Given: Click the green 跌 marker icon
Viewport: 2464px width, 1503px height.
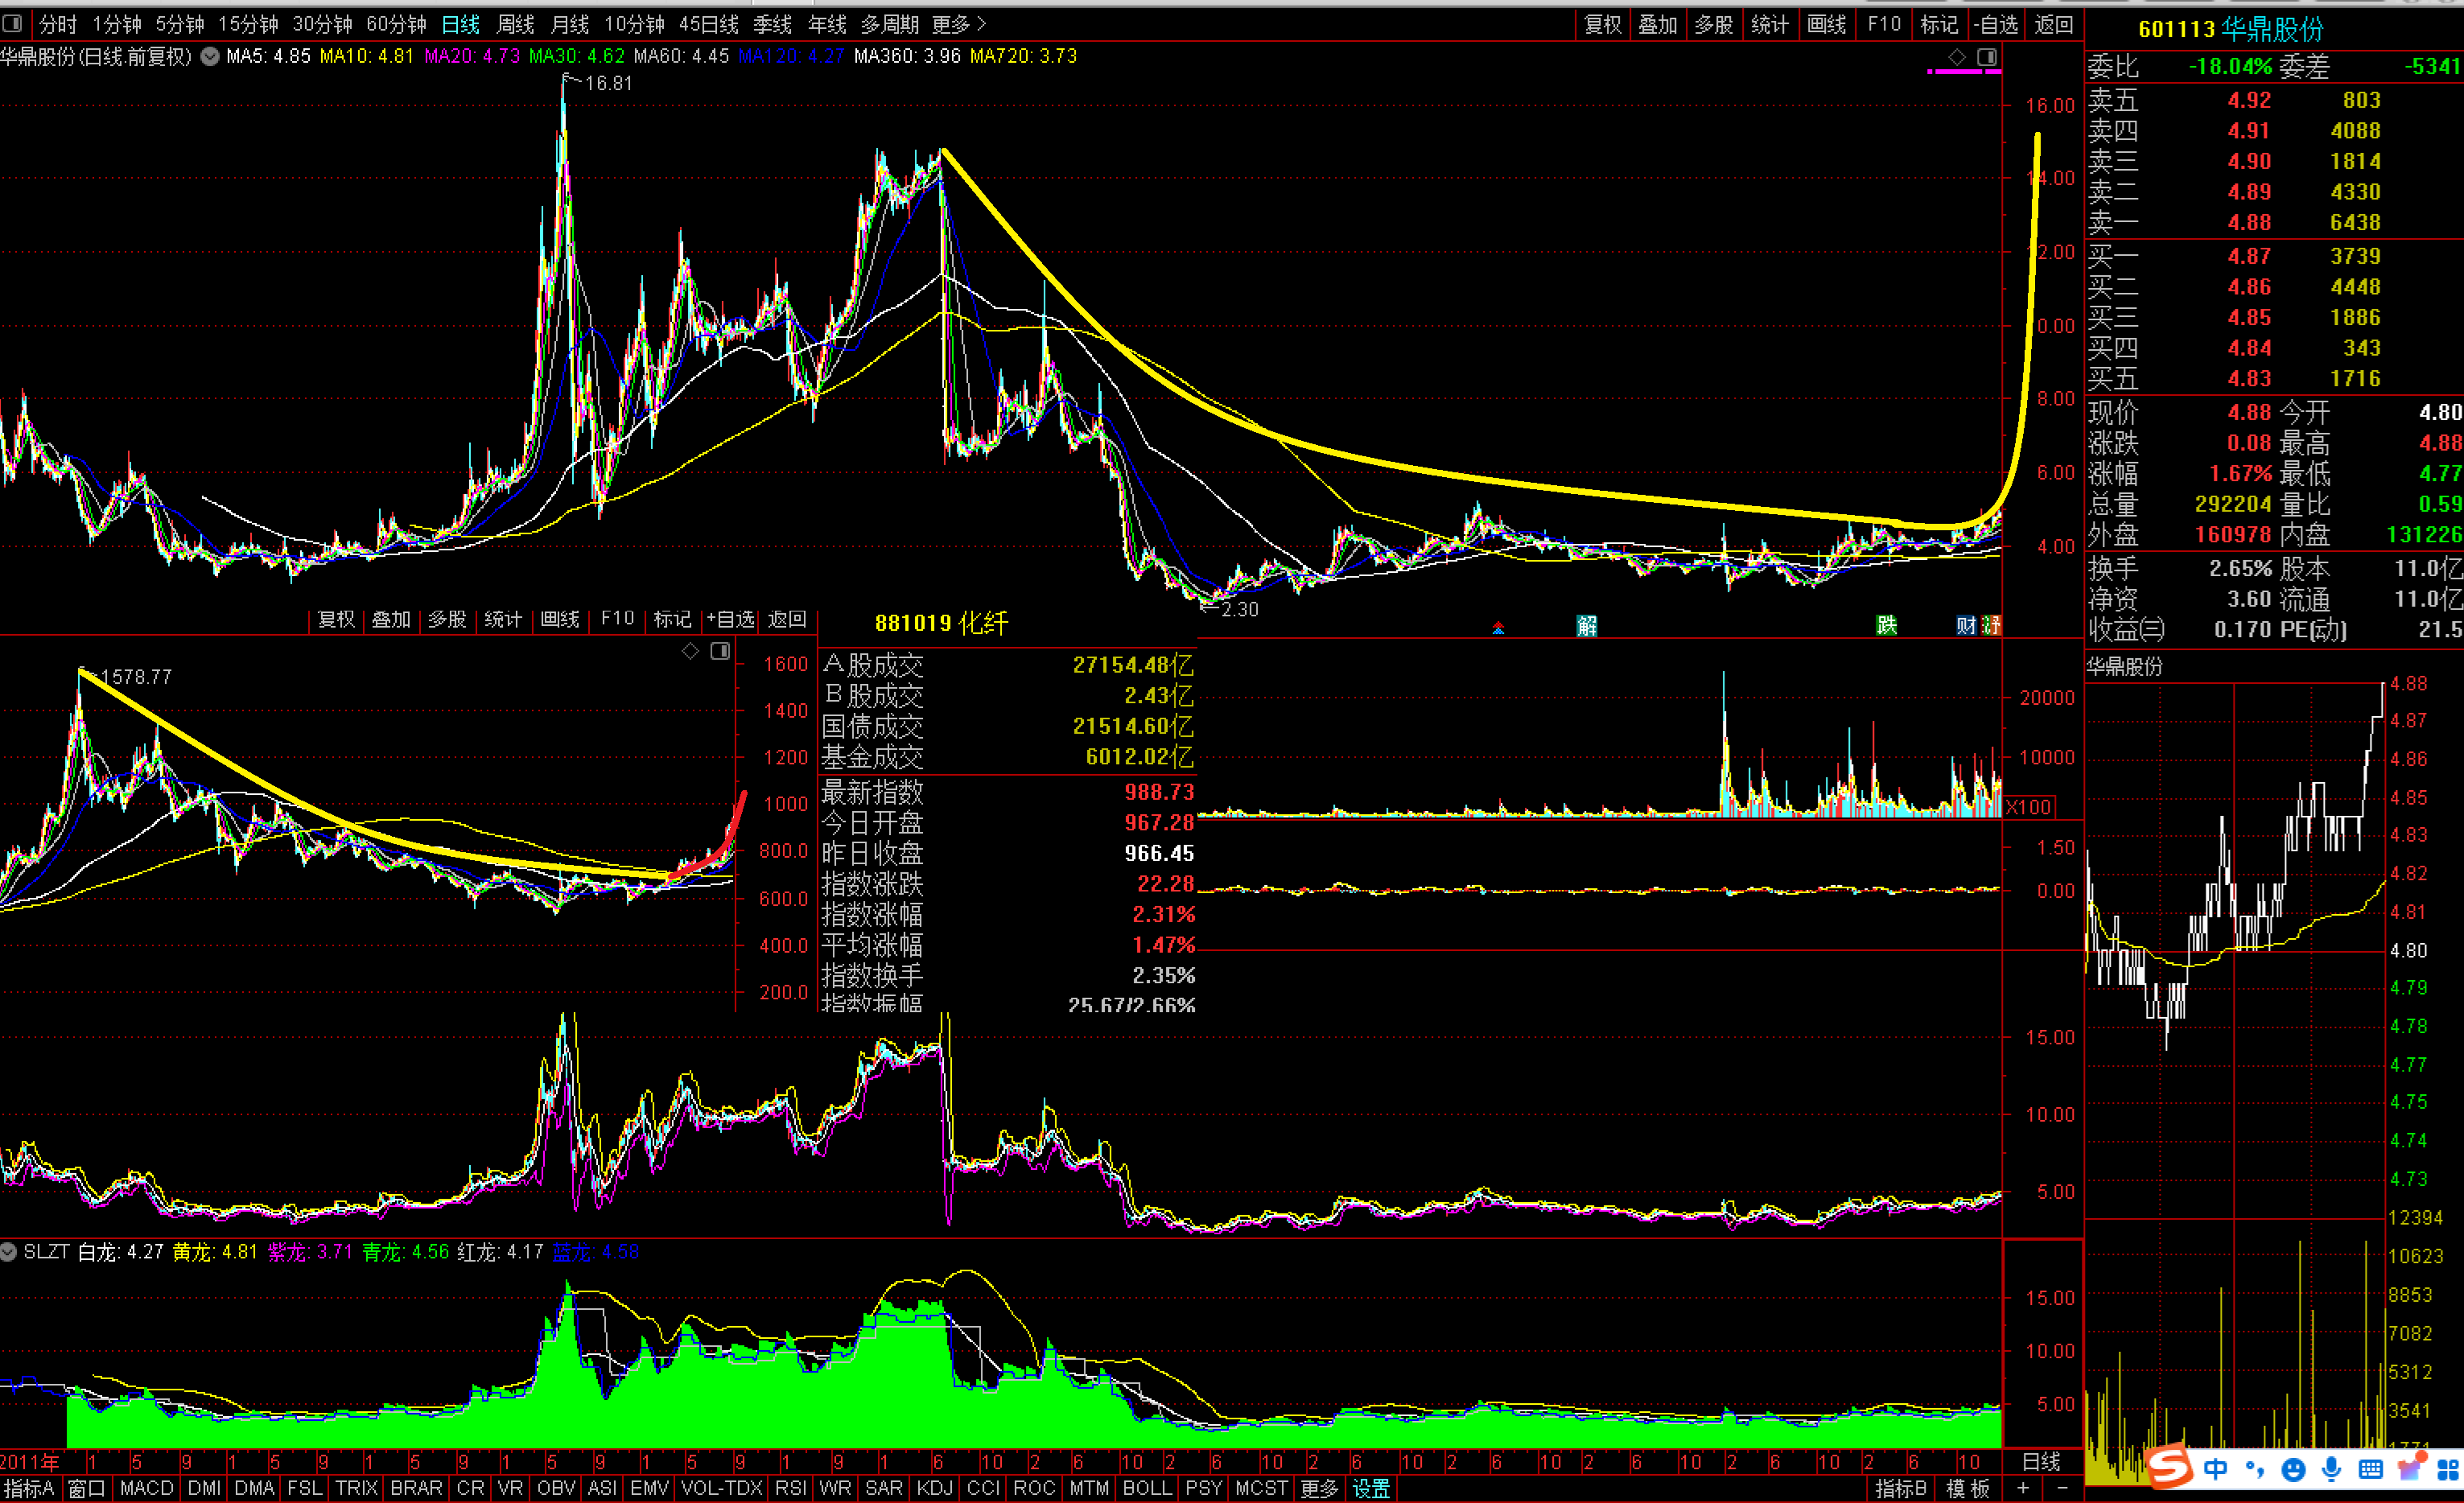Looking at the screenshot, I should (x=1886, y=626).
